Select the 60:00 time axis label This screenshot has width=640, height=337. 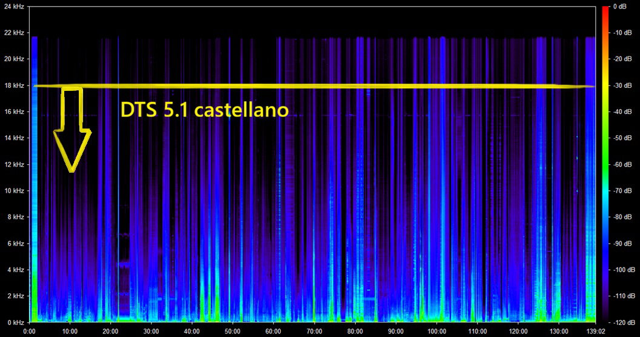(x=273, y=332)
